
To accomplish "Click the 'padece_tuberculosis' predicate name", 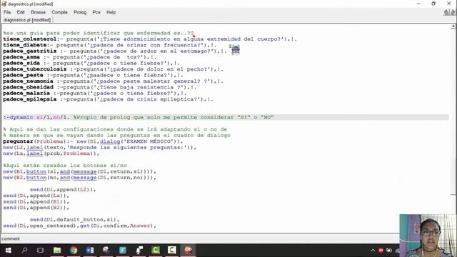I will tap(35, 69).
